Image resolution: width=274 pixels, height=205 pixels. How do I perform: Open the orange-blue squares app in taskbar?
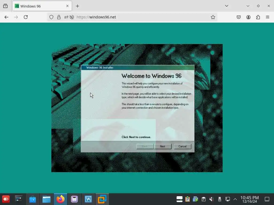point(102,199)
